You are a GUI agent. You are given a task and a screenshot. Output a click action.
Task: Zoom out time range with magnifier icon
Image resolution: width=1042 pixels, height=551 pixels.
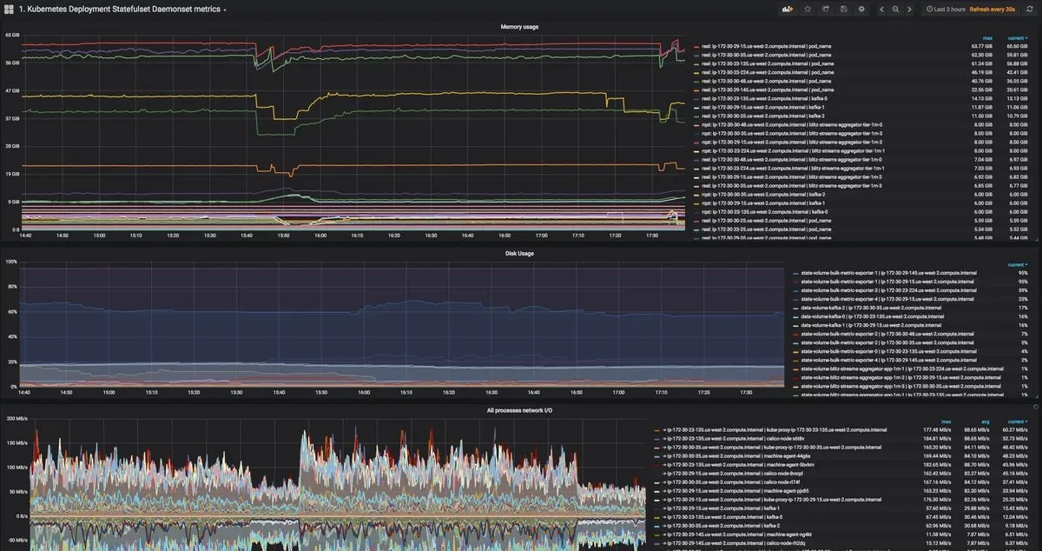click(x=895, y=9)
